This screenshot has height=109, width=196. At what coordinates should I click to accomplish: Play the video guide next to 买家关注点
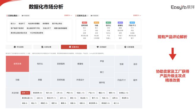pyautogui.click(x=94, y=16)
